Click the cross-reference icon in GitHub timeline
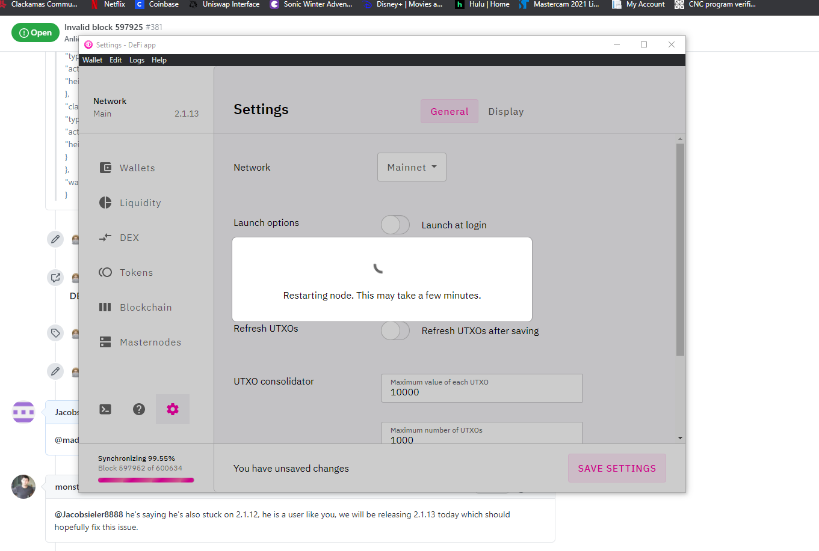This screenshot has width=819, height=551. (x=55, y=278)
